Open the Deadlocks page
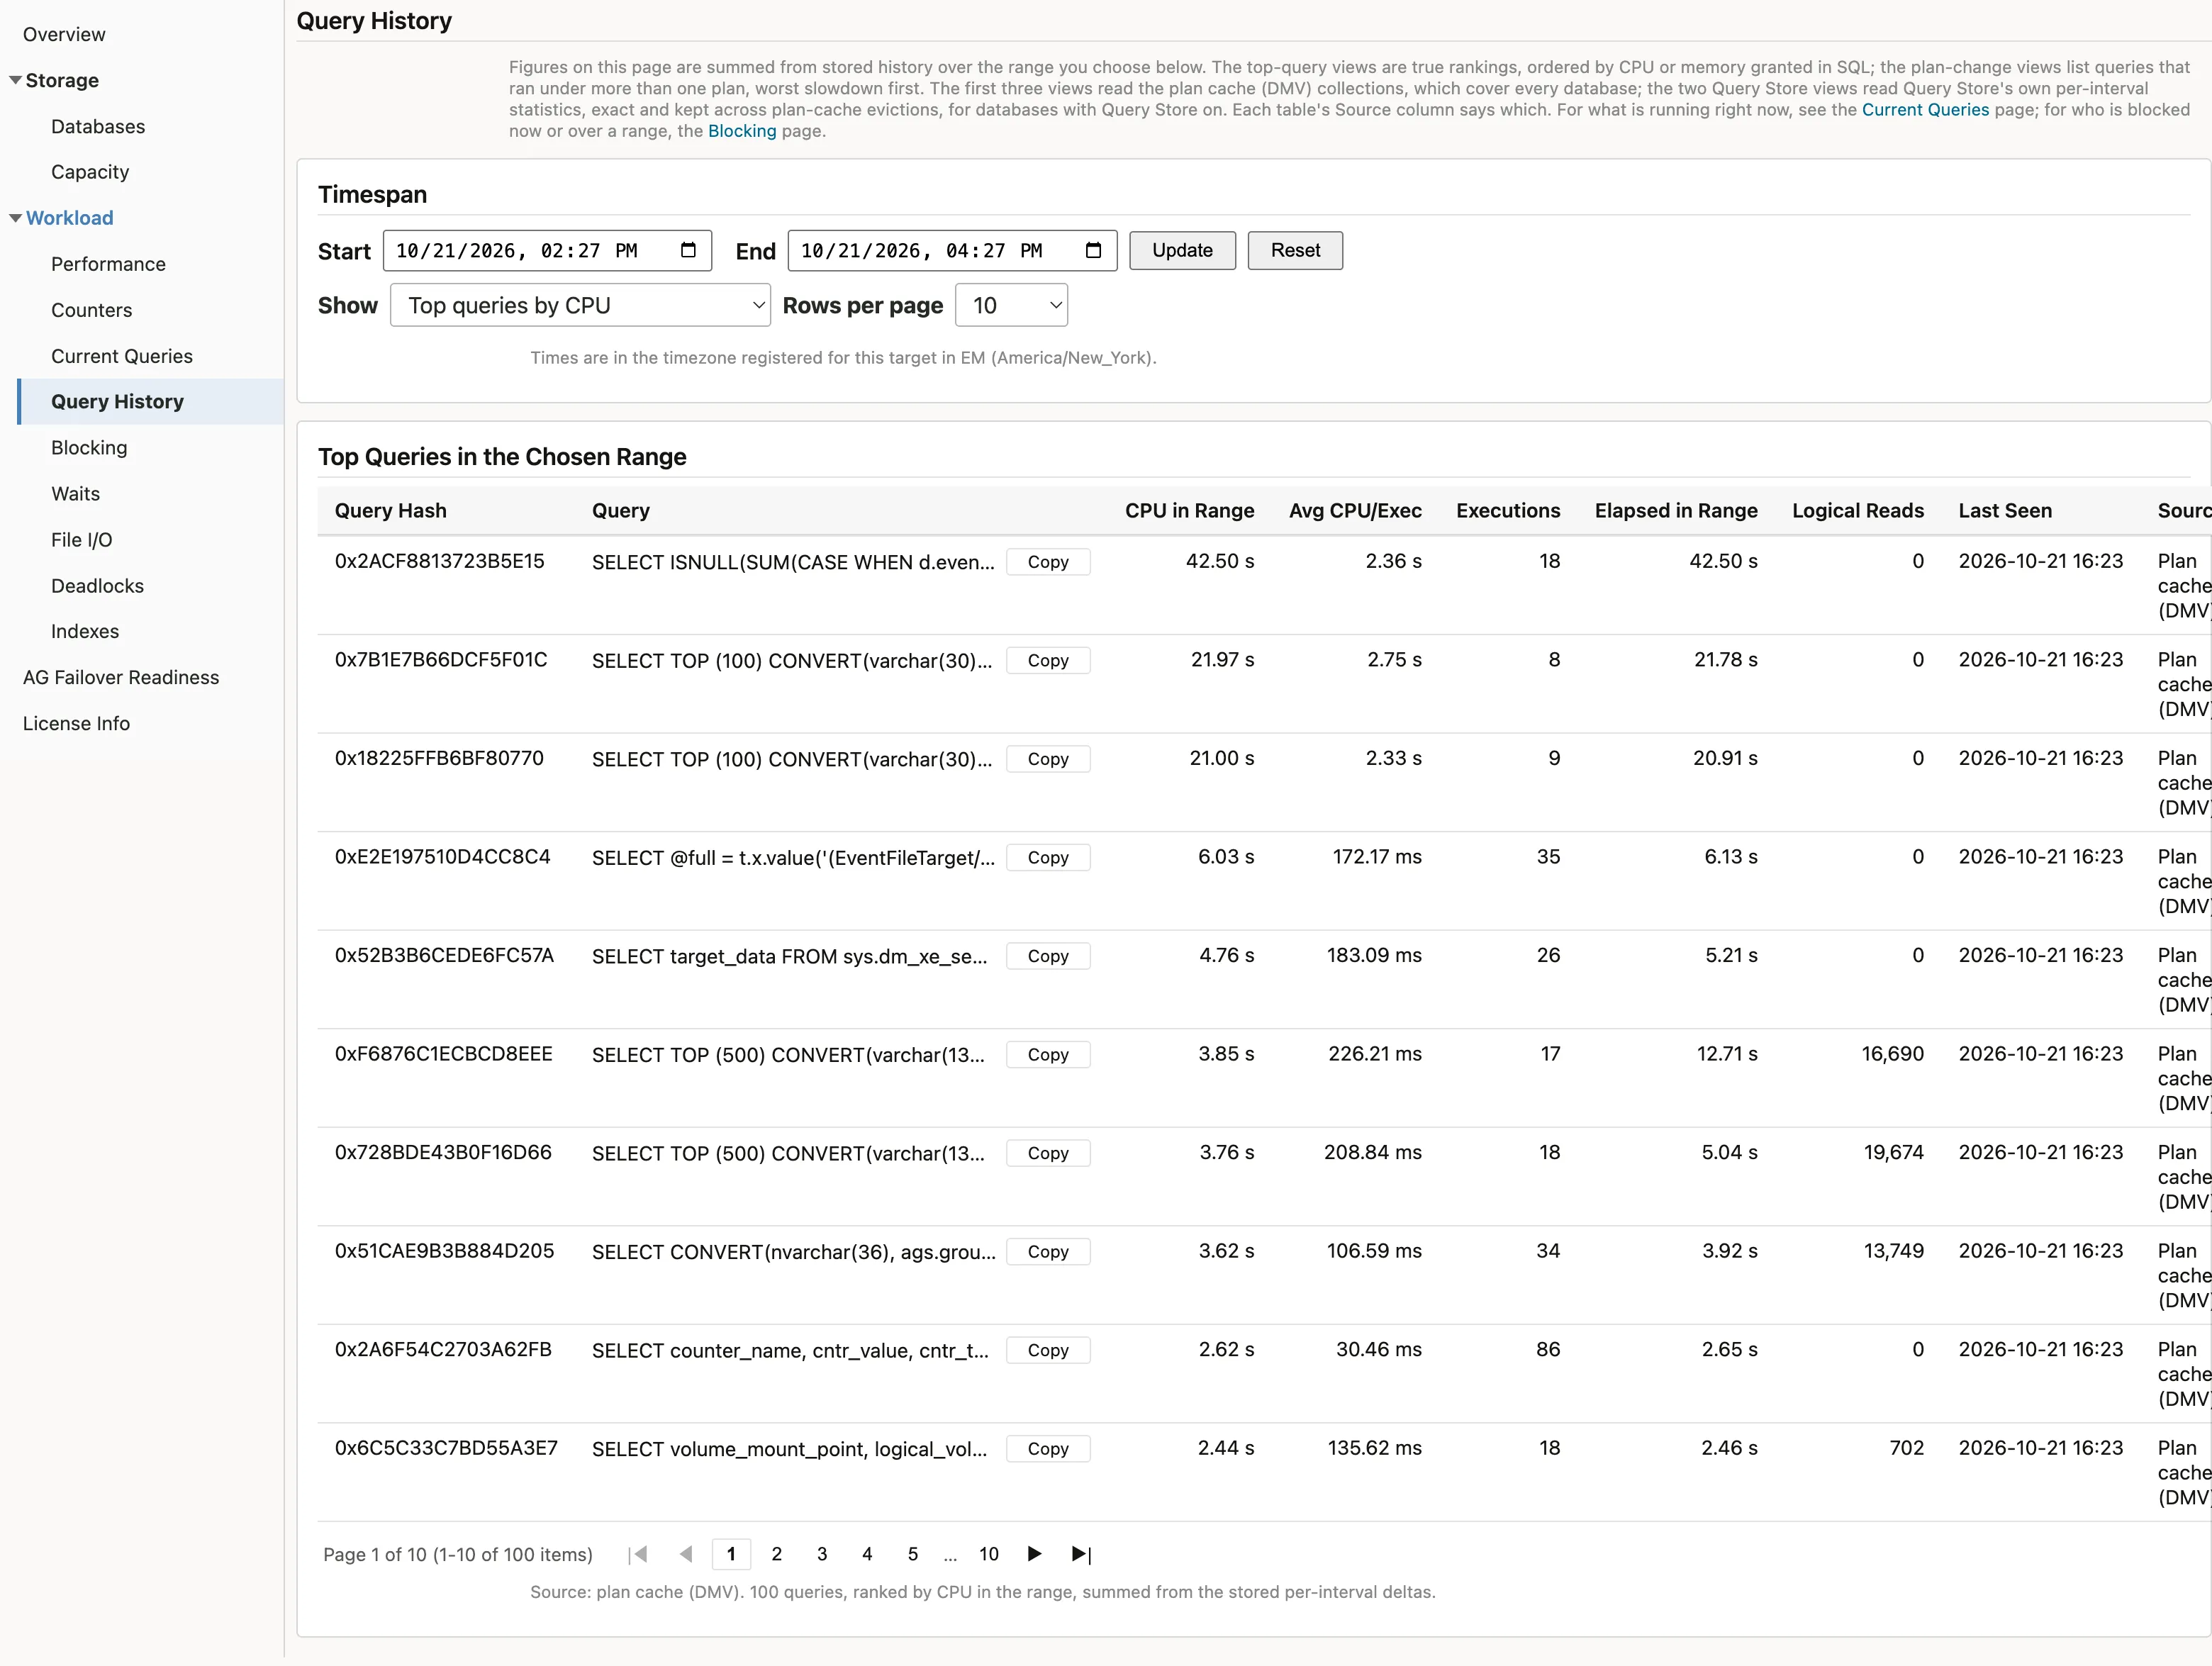Image resolution: width=2212 pixels, height=1666 pixels. click(x=97, y=586)
